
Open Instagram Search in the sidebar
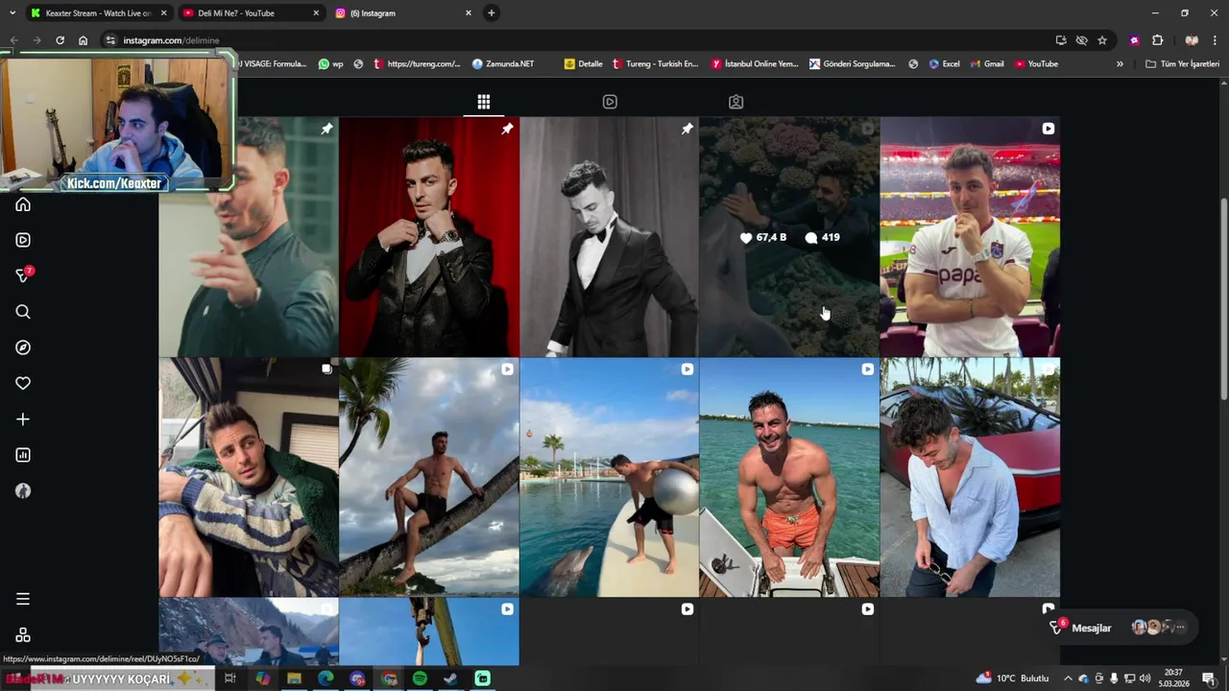(x=23, y=312)
